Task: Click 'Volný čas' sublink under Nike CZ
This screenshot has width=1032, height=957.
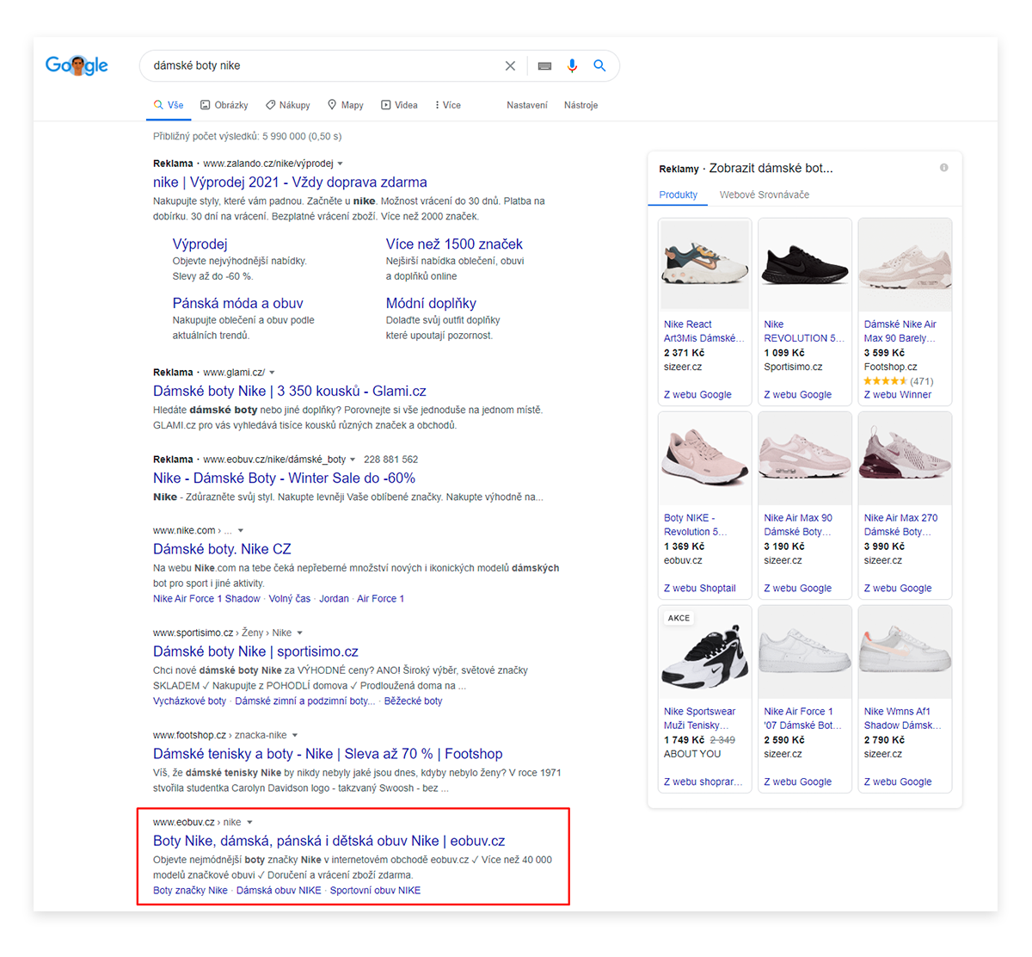Action: (x=289, y=599)
